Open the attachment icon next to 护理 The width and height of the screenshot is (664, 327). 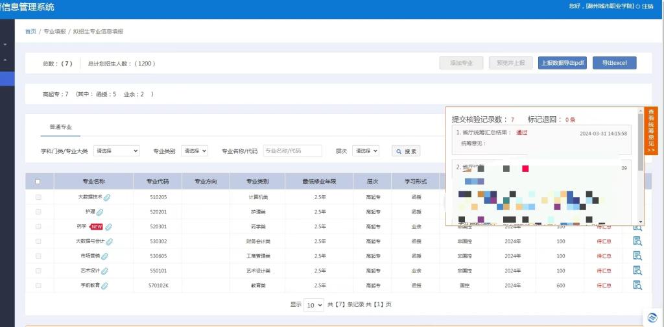pos(100,212)
